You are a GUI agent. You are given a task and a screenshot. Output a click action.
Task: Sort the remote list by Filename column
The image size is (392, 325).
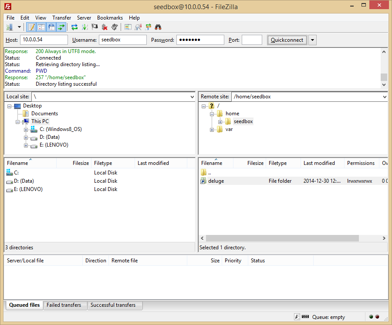pyautogui.click(x=216, y=163)
